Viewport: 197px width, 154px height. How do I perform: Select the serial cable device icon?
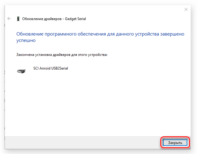tap(21, 71)
